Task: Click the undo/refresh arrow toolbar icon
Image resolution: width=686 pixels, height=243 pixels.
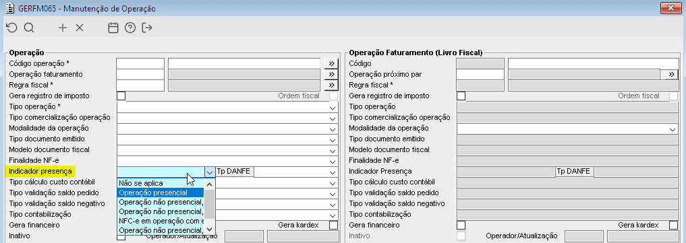Action: click(x=12, y=28)
